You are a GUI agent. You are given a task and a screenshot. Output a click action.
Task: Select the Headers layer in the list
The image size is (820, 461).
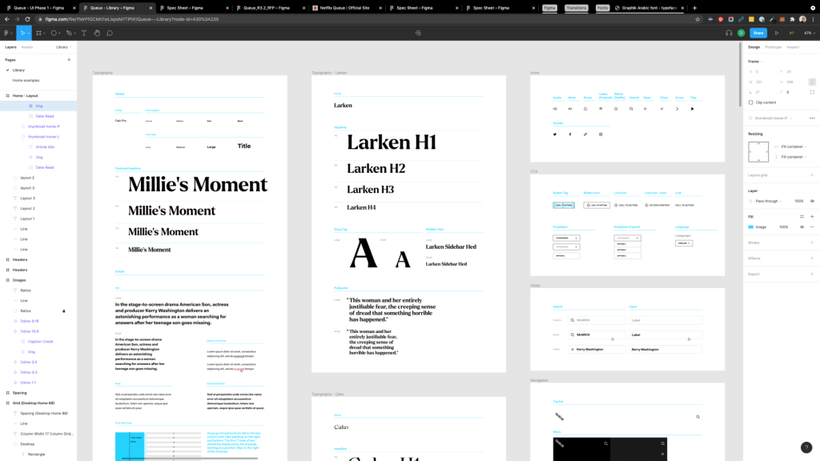(x=20, y=259)
